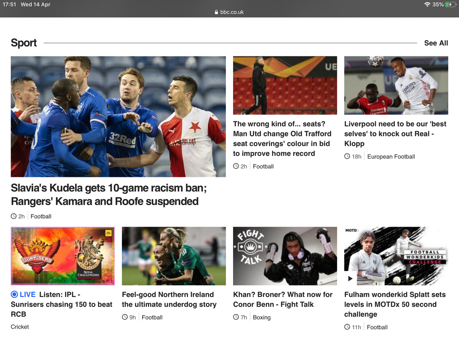The width and height of the screenshot is (459, 344).
Task: Tap the battery charging icon
Action: click(450, 4)
